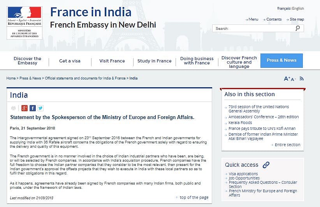320x207 pixels.
Task: Share article on Google Plus
Action: (25, 108)
